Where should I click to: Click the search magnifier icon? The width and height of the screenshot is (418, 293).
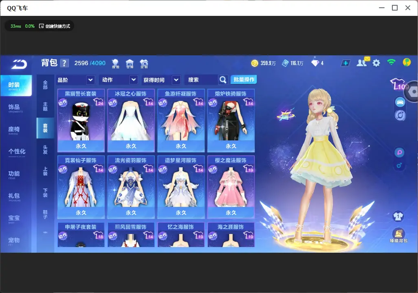pos(223,80)
